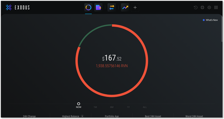This screenshot has width=224, height=119.
Task: Click the What's New link
Action: pyautogui.click(x=210, y=20)
